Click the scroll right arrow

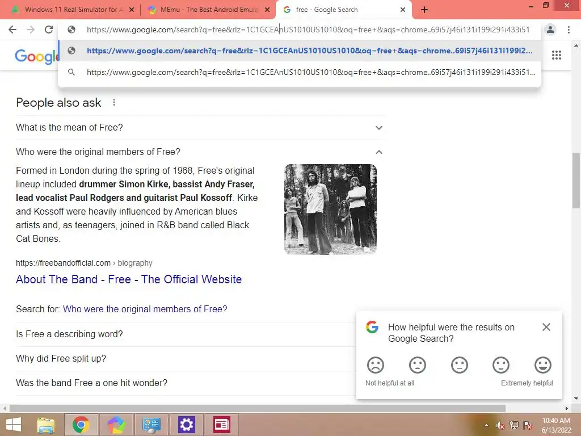(567, 409)
